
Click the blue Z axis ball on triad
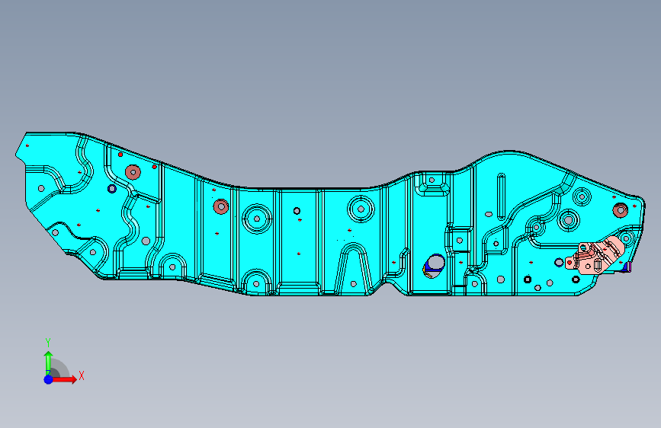tap(48, 379)
